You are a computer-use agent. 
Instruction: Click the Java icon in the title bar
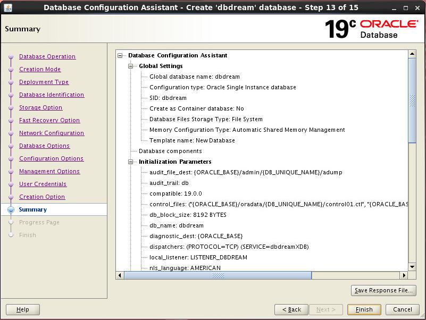[x=7, y=7]
